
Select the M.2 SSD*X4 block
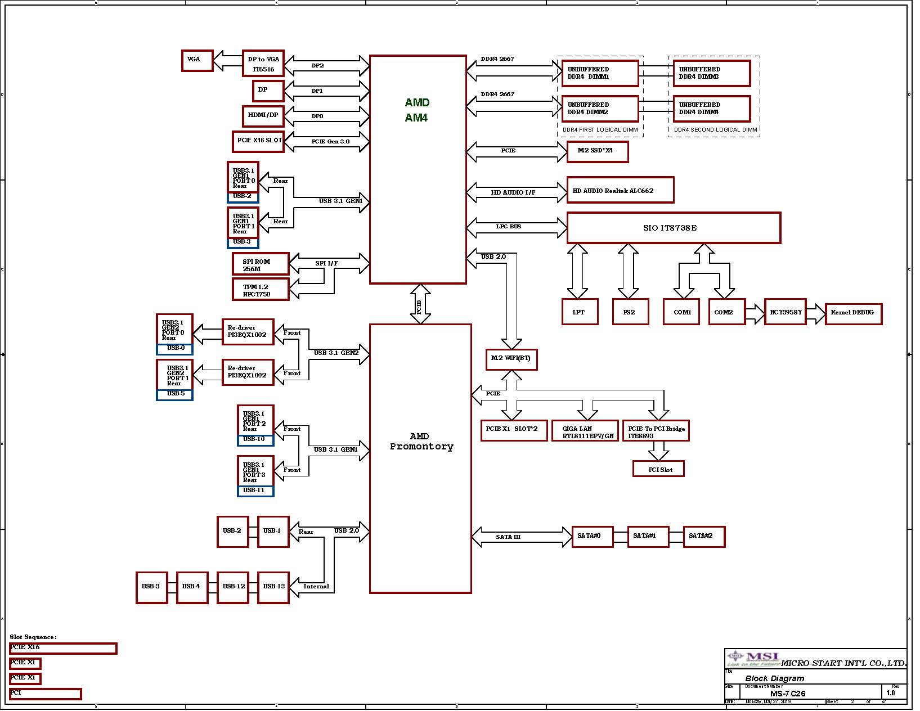pyautogui.click(x=598, y=151)
